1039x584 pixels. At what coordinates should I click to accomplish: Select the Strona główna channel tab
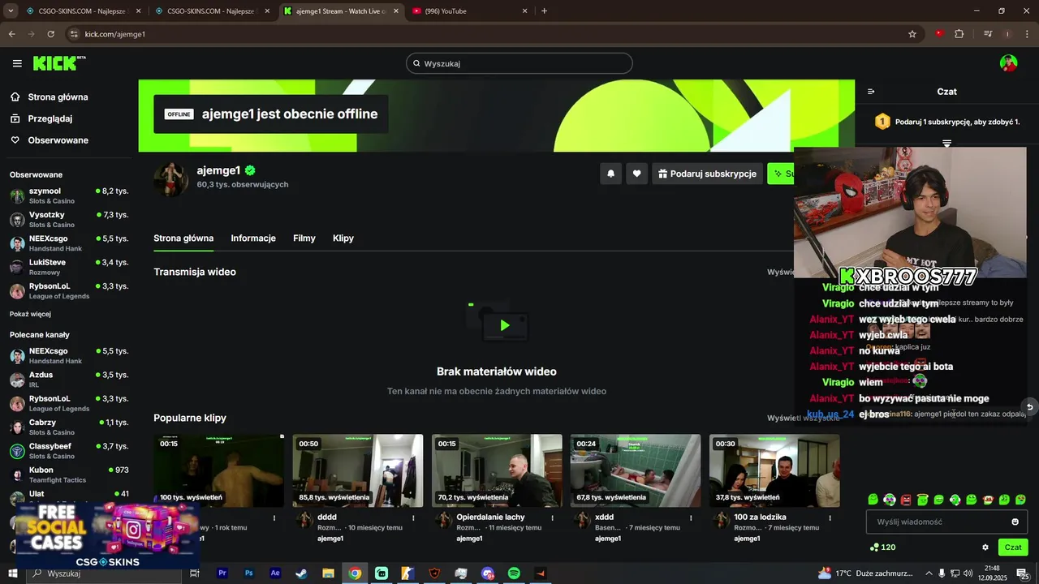(x=183, y=238)
